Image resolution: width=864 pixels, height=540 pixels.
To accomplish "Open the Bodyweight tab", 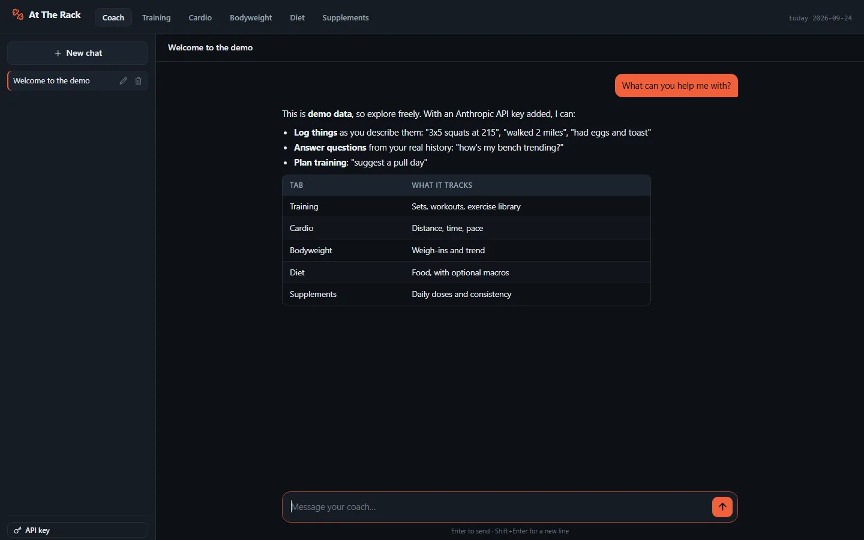I will [251, 17].
